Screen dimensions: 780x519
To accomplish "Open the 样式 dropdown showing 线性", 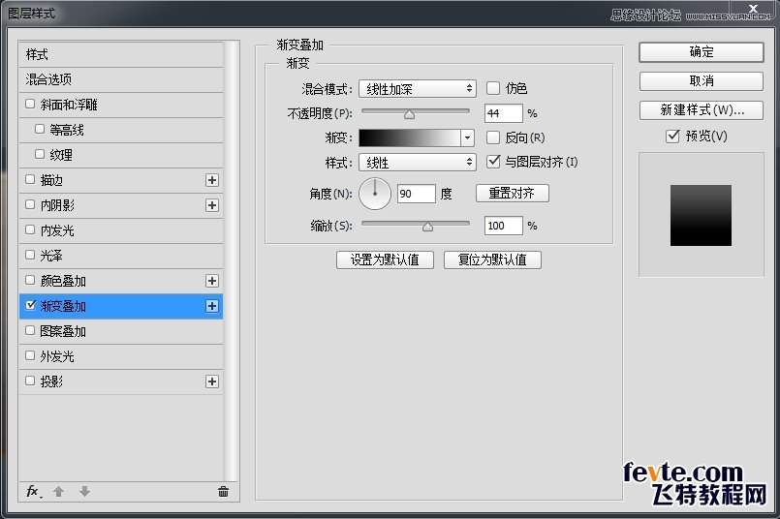I will (x=418, y=162).
